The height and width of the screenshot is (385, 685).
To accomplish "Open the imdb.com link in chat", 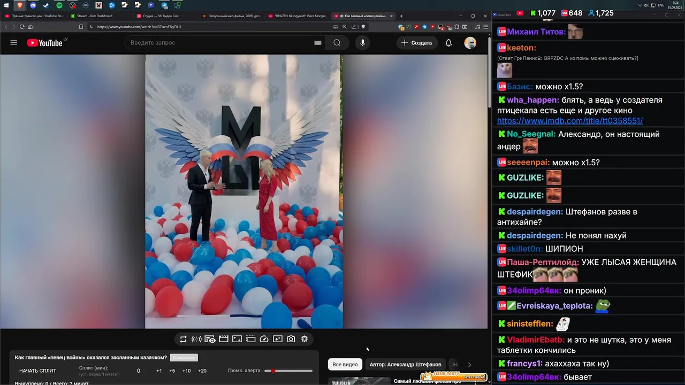I will point(570,121).
